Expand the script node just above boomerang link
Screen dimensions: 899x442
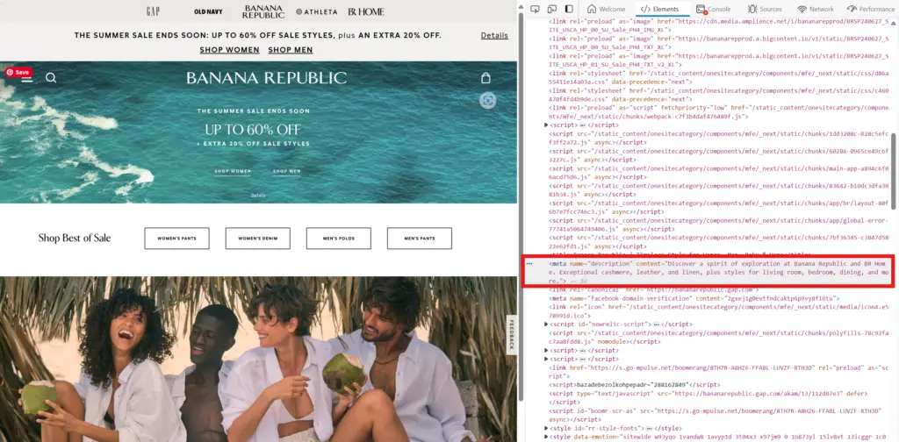coord(546,359)
